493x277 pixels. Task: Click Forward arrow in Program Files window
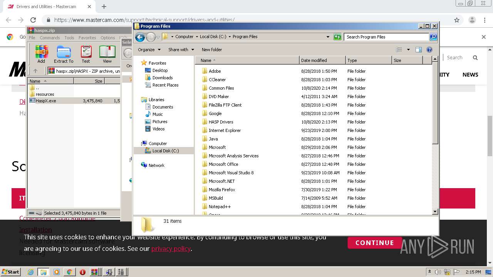[x=151, y=37]
